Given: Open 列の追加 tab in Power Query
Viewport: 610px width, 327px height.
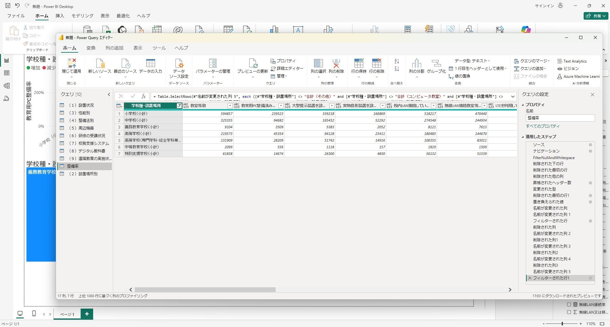Looking at the screenshot, I should pyautogui.click(x=114, y=48).
